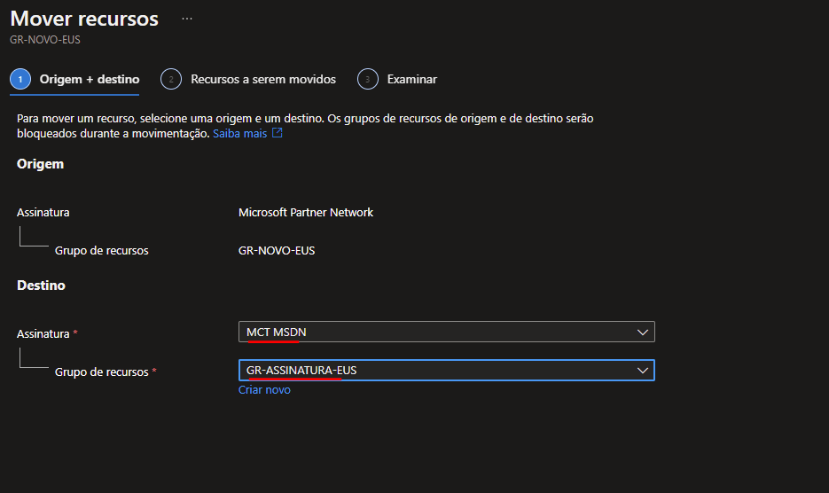The image size is (829, 493).
Task: Switch to the Examinar step tab
Action: click(x=397, y=79)
